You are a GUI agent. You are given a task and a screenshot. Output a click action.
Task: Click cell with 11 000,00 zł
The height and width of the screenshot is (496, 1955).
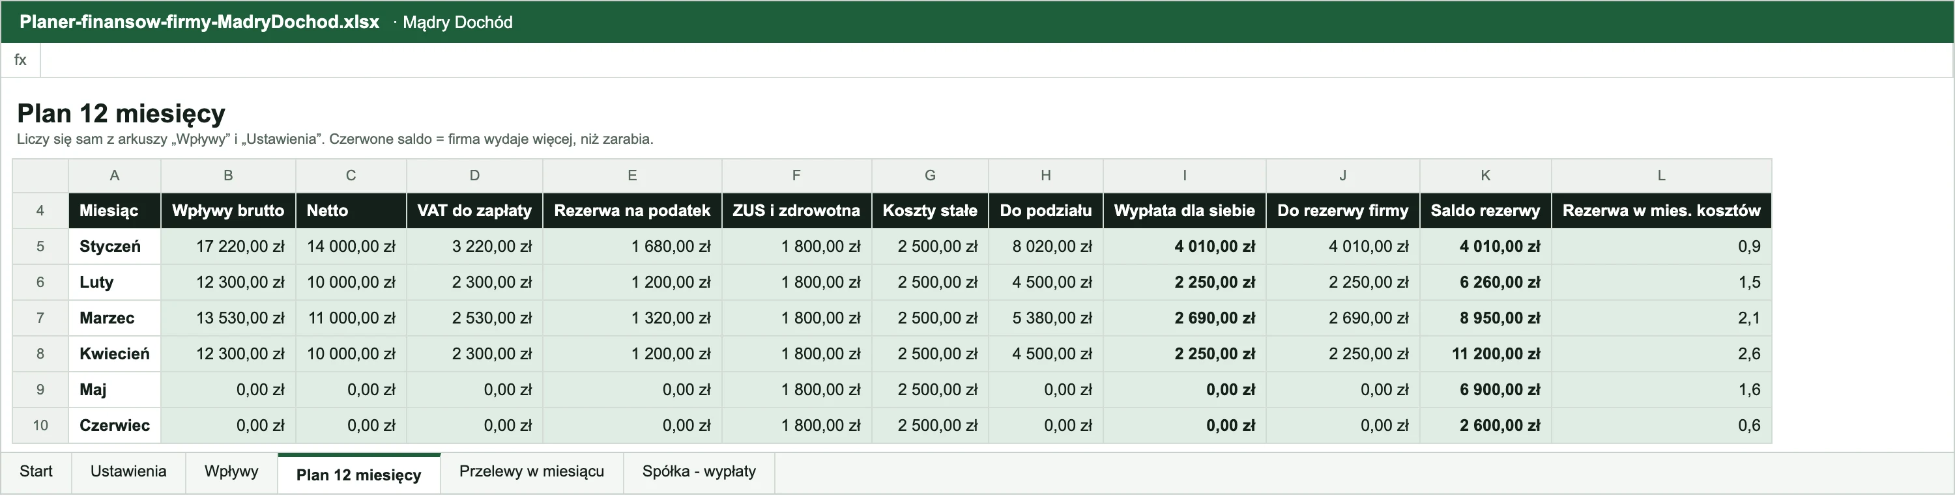351,318
